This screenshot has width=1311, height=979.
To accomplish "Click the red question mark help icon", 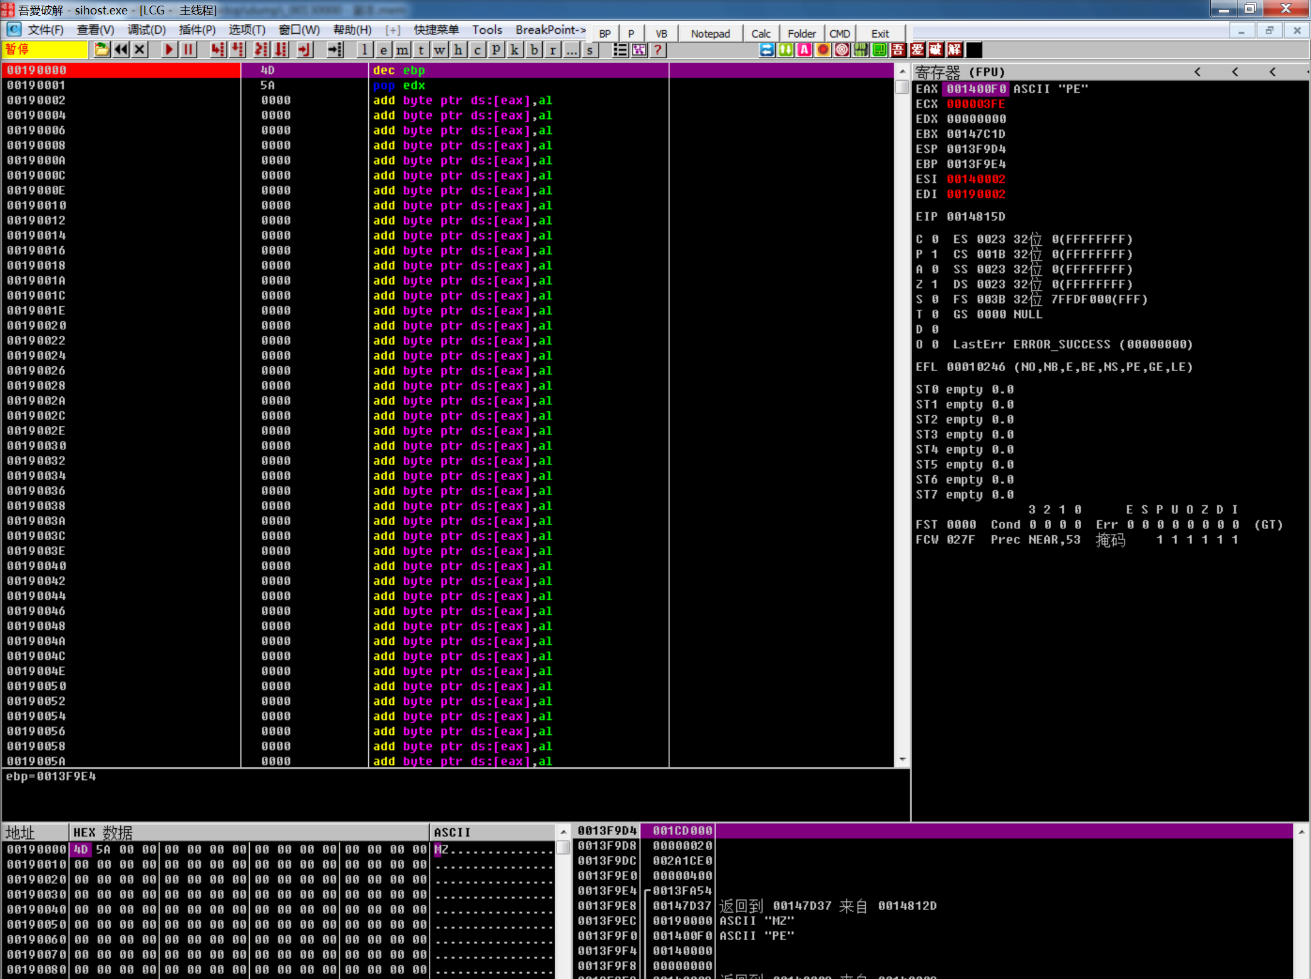I will (x=657, y=50).
